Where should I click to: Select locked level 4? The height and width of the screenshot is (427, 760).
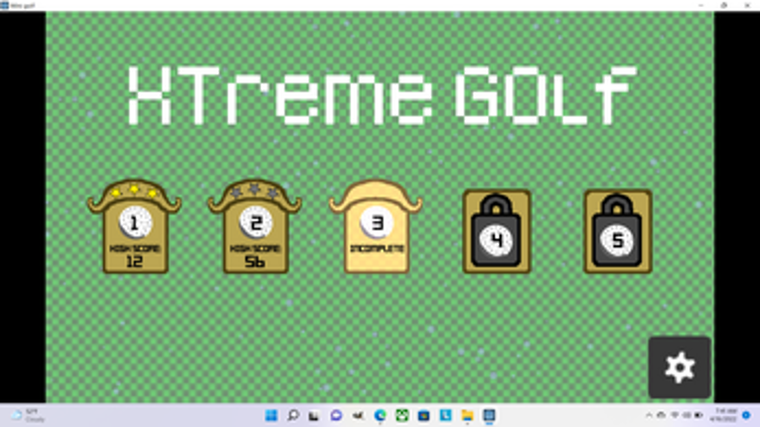(497, 231)
